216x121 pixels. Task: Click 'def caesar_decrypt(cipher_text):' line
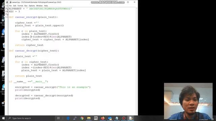[x=34, y=51]
